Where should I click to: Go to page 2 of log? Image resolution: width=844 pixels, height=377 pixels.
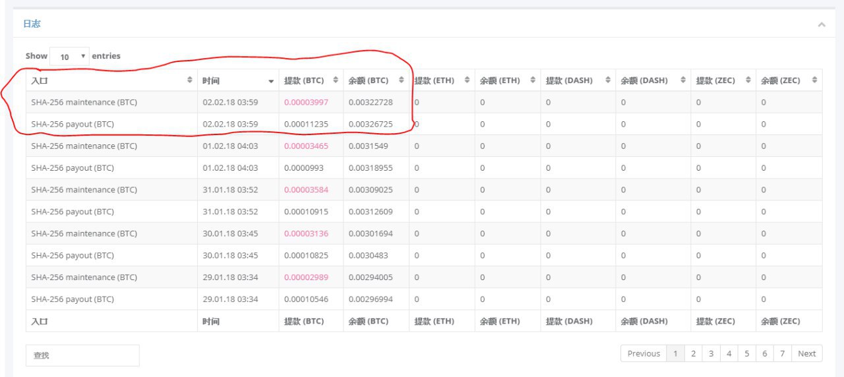(x=693, y=354)
